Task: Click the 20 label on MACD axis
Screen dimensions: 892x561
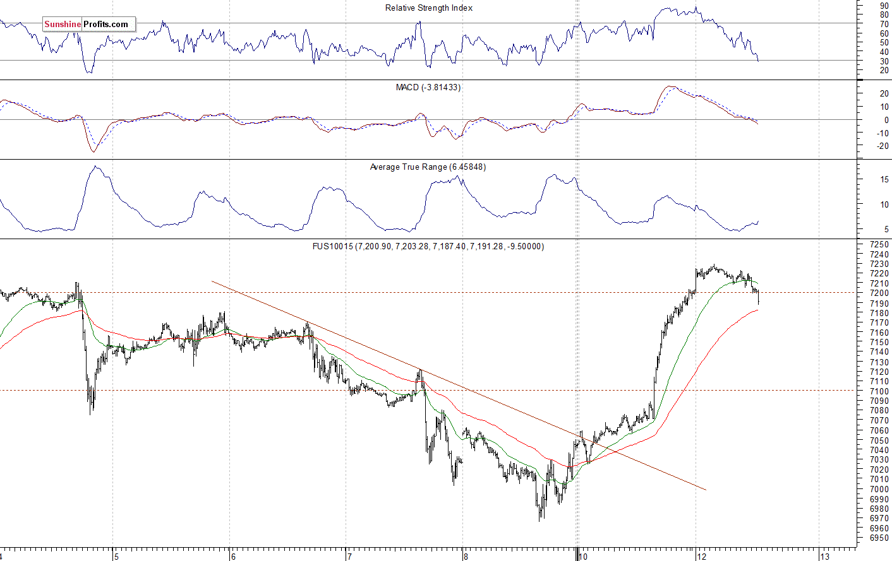Action: coord(884,93)
